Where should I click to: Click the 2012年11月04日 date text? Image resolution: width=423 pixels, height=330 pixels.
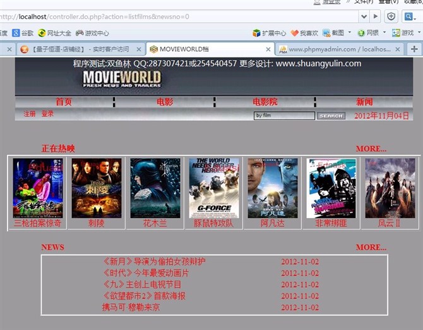[x=381, y=116]
